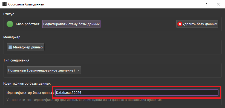Image resolution: width=225 pixels, height=108 pixels.
Task: Click the green database status indicator
Action: click(10, 24)
